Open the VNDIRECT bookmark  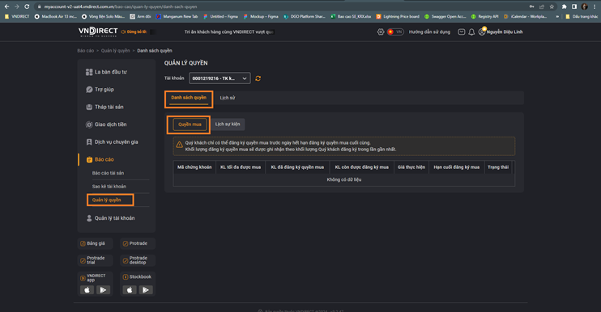click(17, 16)
